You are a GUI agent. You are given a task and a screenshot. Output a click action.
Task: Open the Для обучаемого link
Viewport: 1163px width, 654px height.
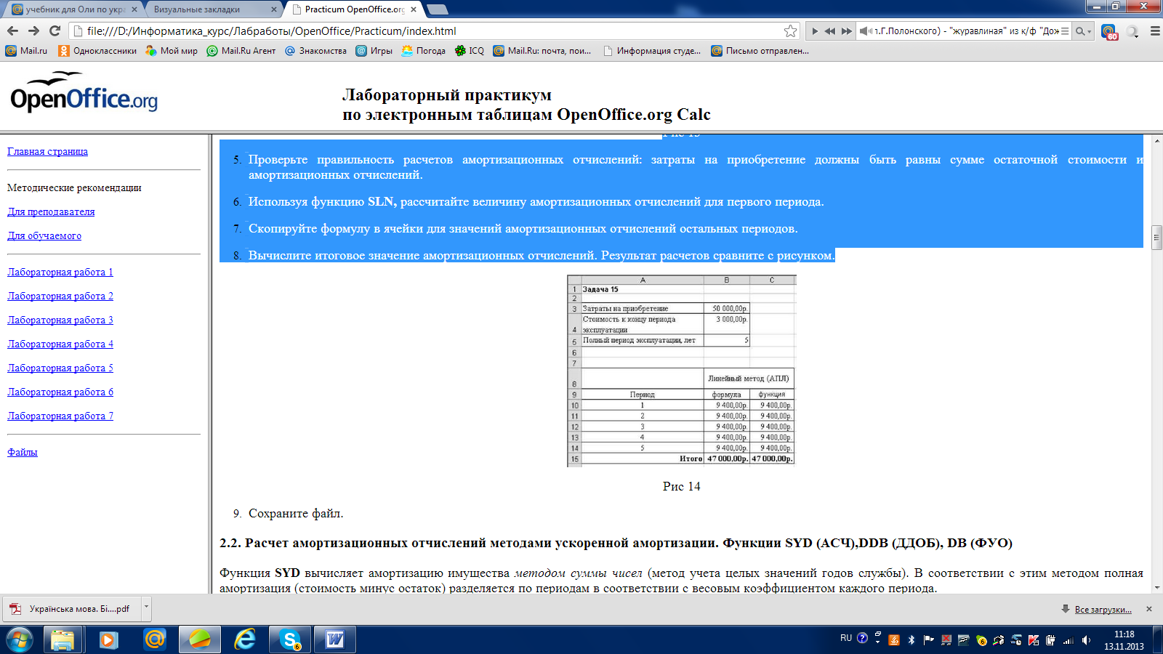click(44, 235)
